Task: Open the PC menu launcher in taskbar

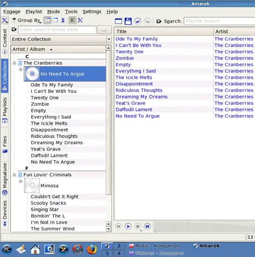Action: pyautogui.click(x=7, y=250)
